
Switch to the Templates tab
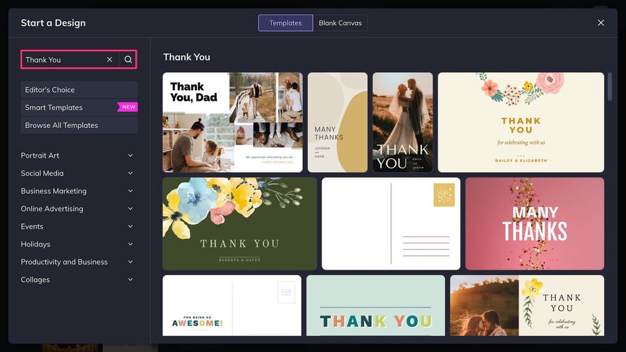(x=285, y=23)
